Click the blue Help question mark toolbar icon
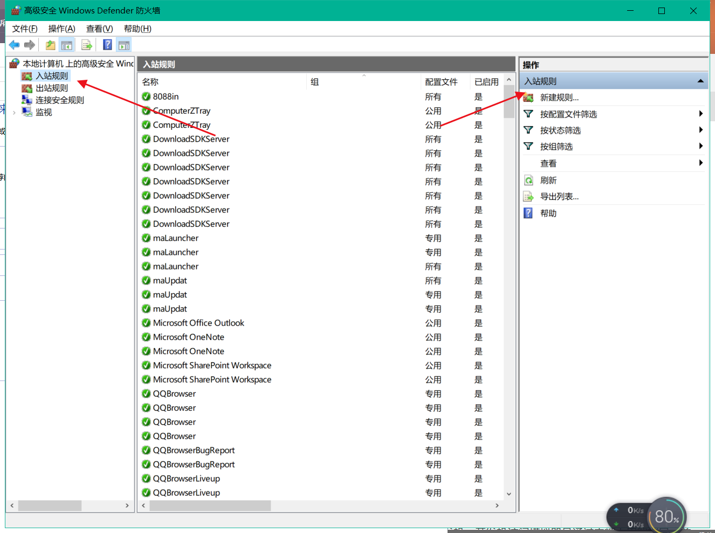Viewport: 715px width, 533px height. [107, 45]
